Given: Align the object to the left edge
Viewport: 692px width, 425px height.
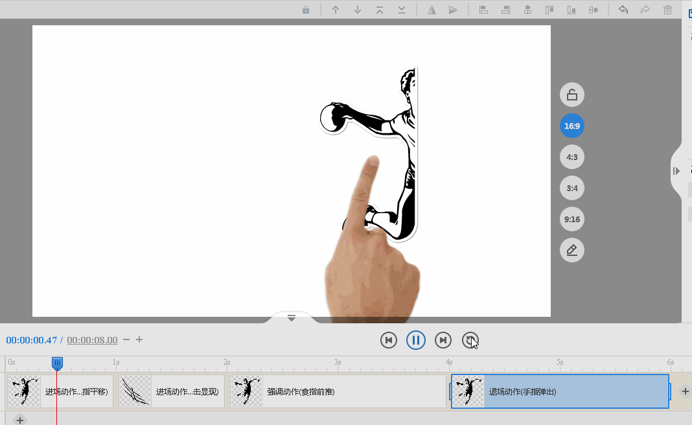Looking at the screenshot, I should click(483, 9).
